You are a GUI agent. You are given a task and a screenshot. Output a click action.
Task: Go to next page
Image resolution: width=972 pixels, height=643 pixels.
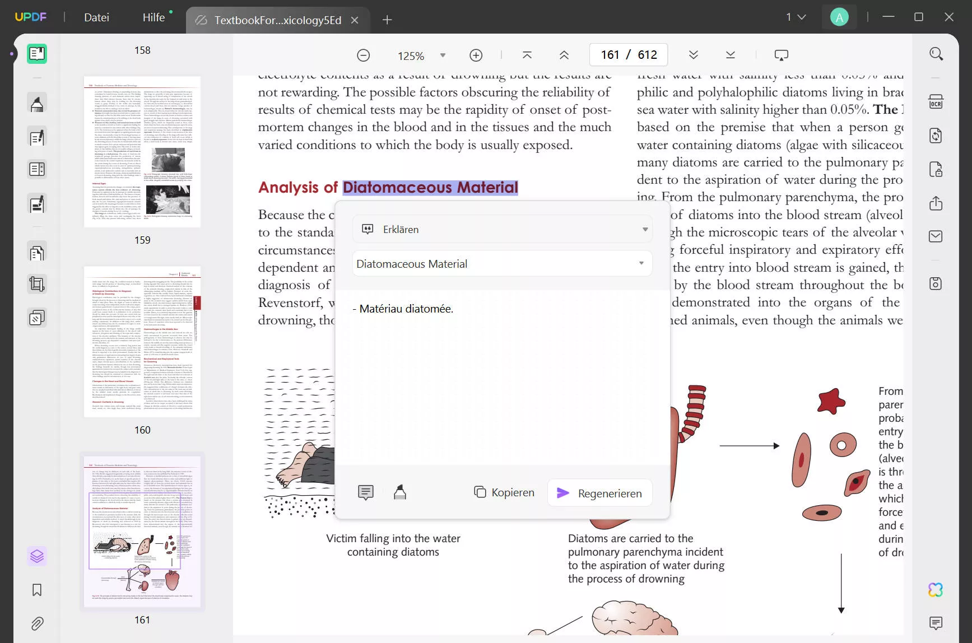[x=694, y=55]
